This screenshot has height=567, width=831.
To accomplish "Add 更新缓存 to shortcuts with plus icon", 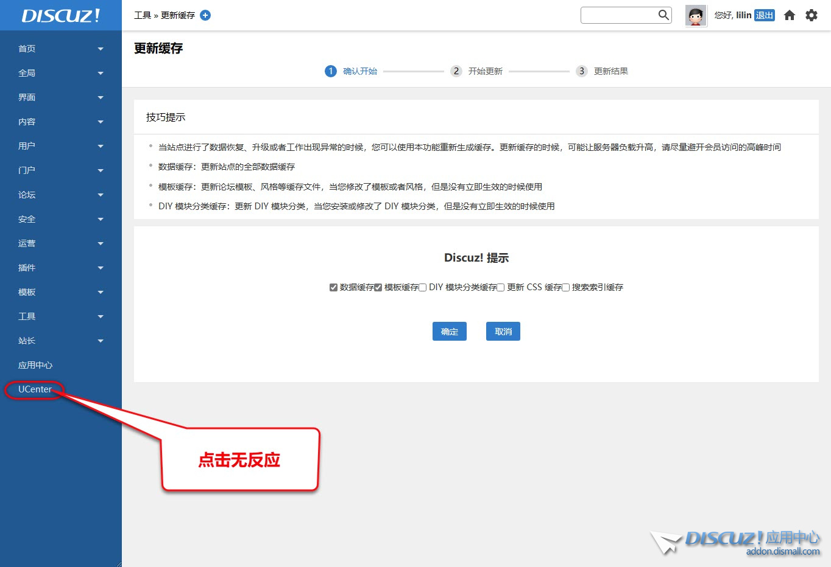I will click(205, 15).
